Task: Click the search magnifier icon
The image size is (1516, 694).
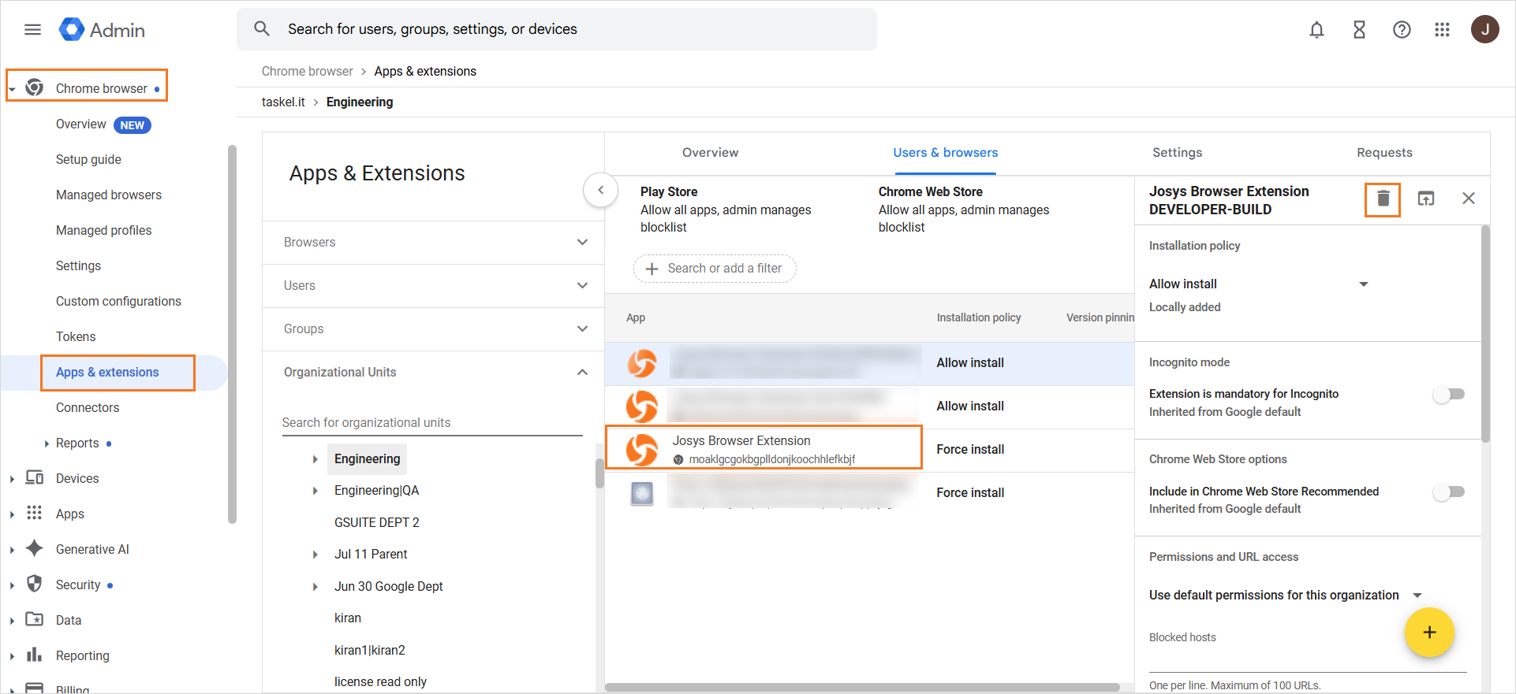Action: pos(262,29)
